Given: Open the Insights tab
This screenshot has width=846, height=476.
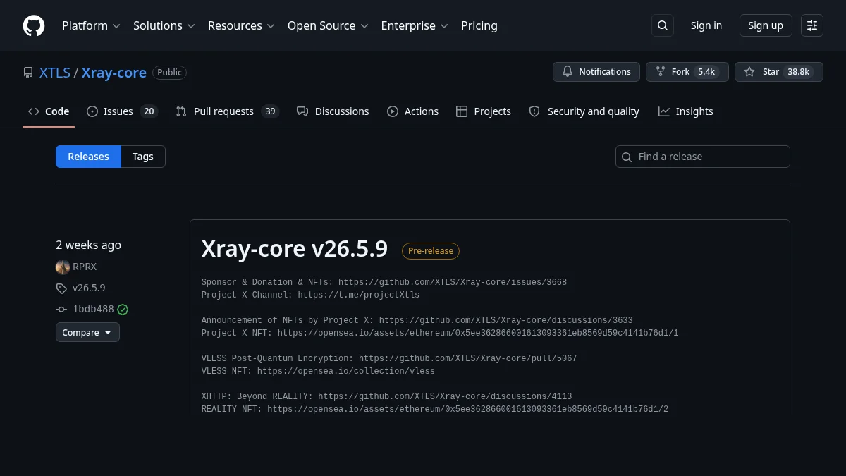Looking at the screenshot, I should (x=686, y=111).
